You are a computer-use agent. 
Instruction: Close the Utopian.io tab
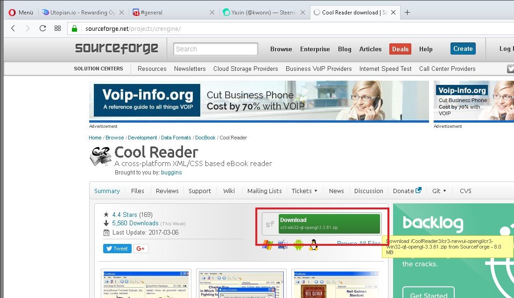[x=122, y=13]
